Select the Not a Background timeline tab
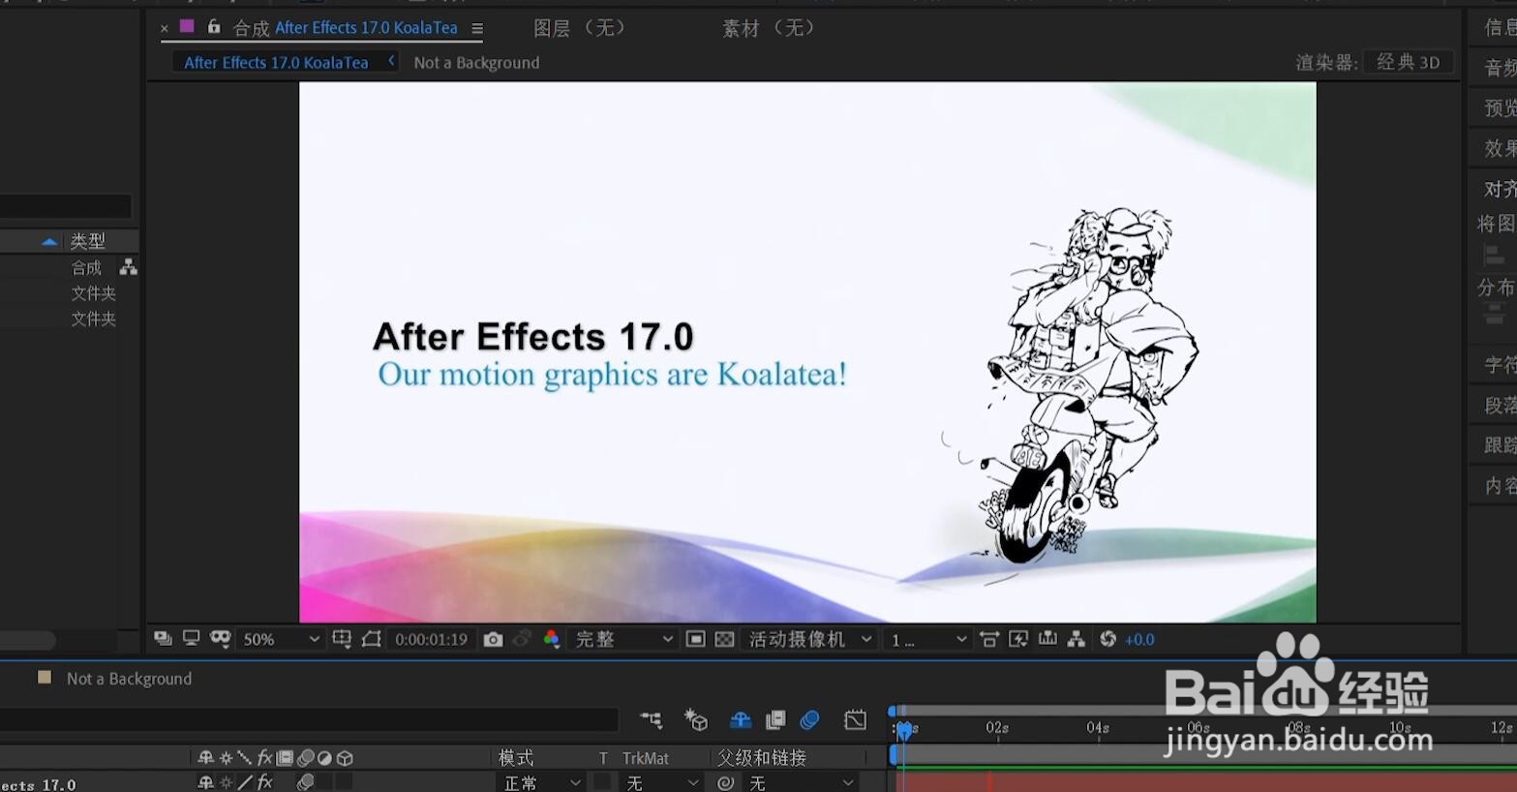 point(129,679)
